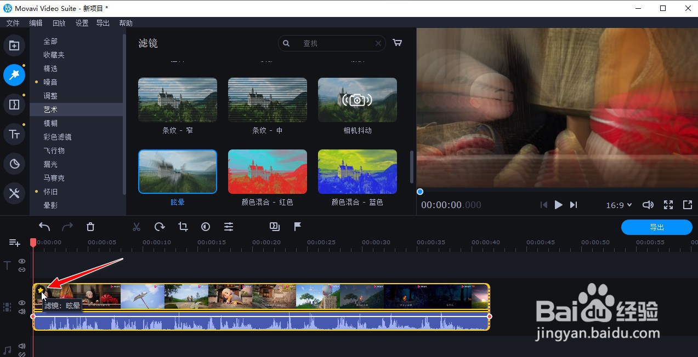Go to previous frame
The height and width of the screenshot is (357, 698).
coord(544,205)
